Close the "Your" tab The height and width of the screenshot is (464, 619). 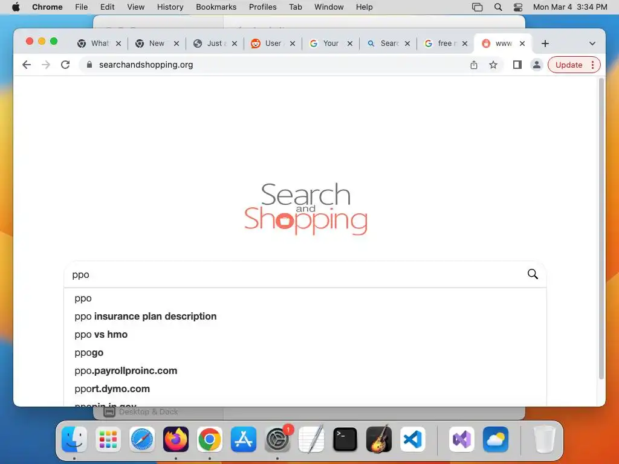(350, 43)
